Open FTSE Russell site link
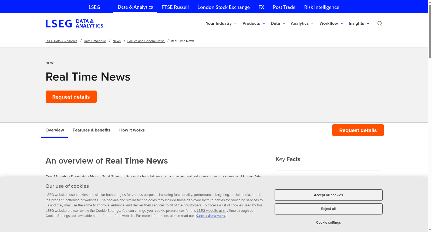 (x=175, y=7)
